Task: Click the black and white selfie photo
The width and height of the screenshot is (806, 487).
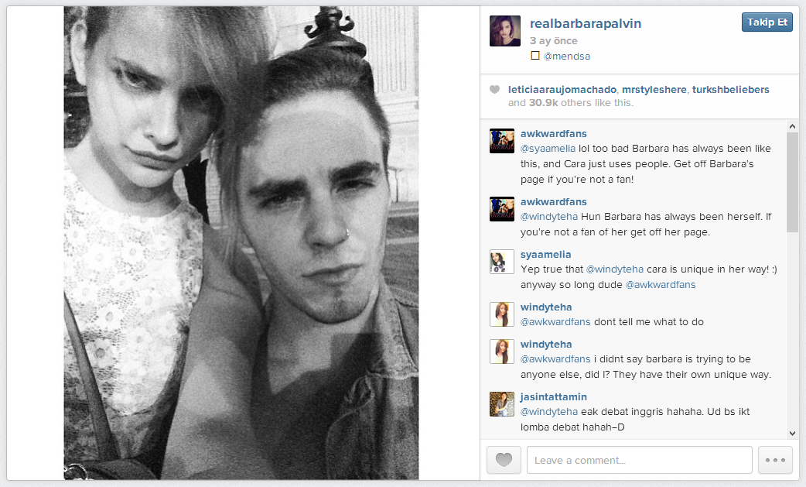Action: point(241,243)
